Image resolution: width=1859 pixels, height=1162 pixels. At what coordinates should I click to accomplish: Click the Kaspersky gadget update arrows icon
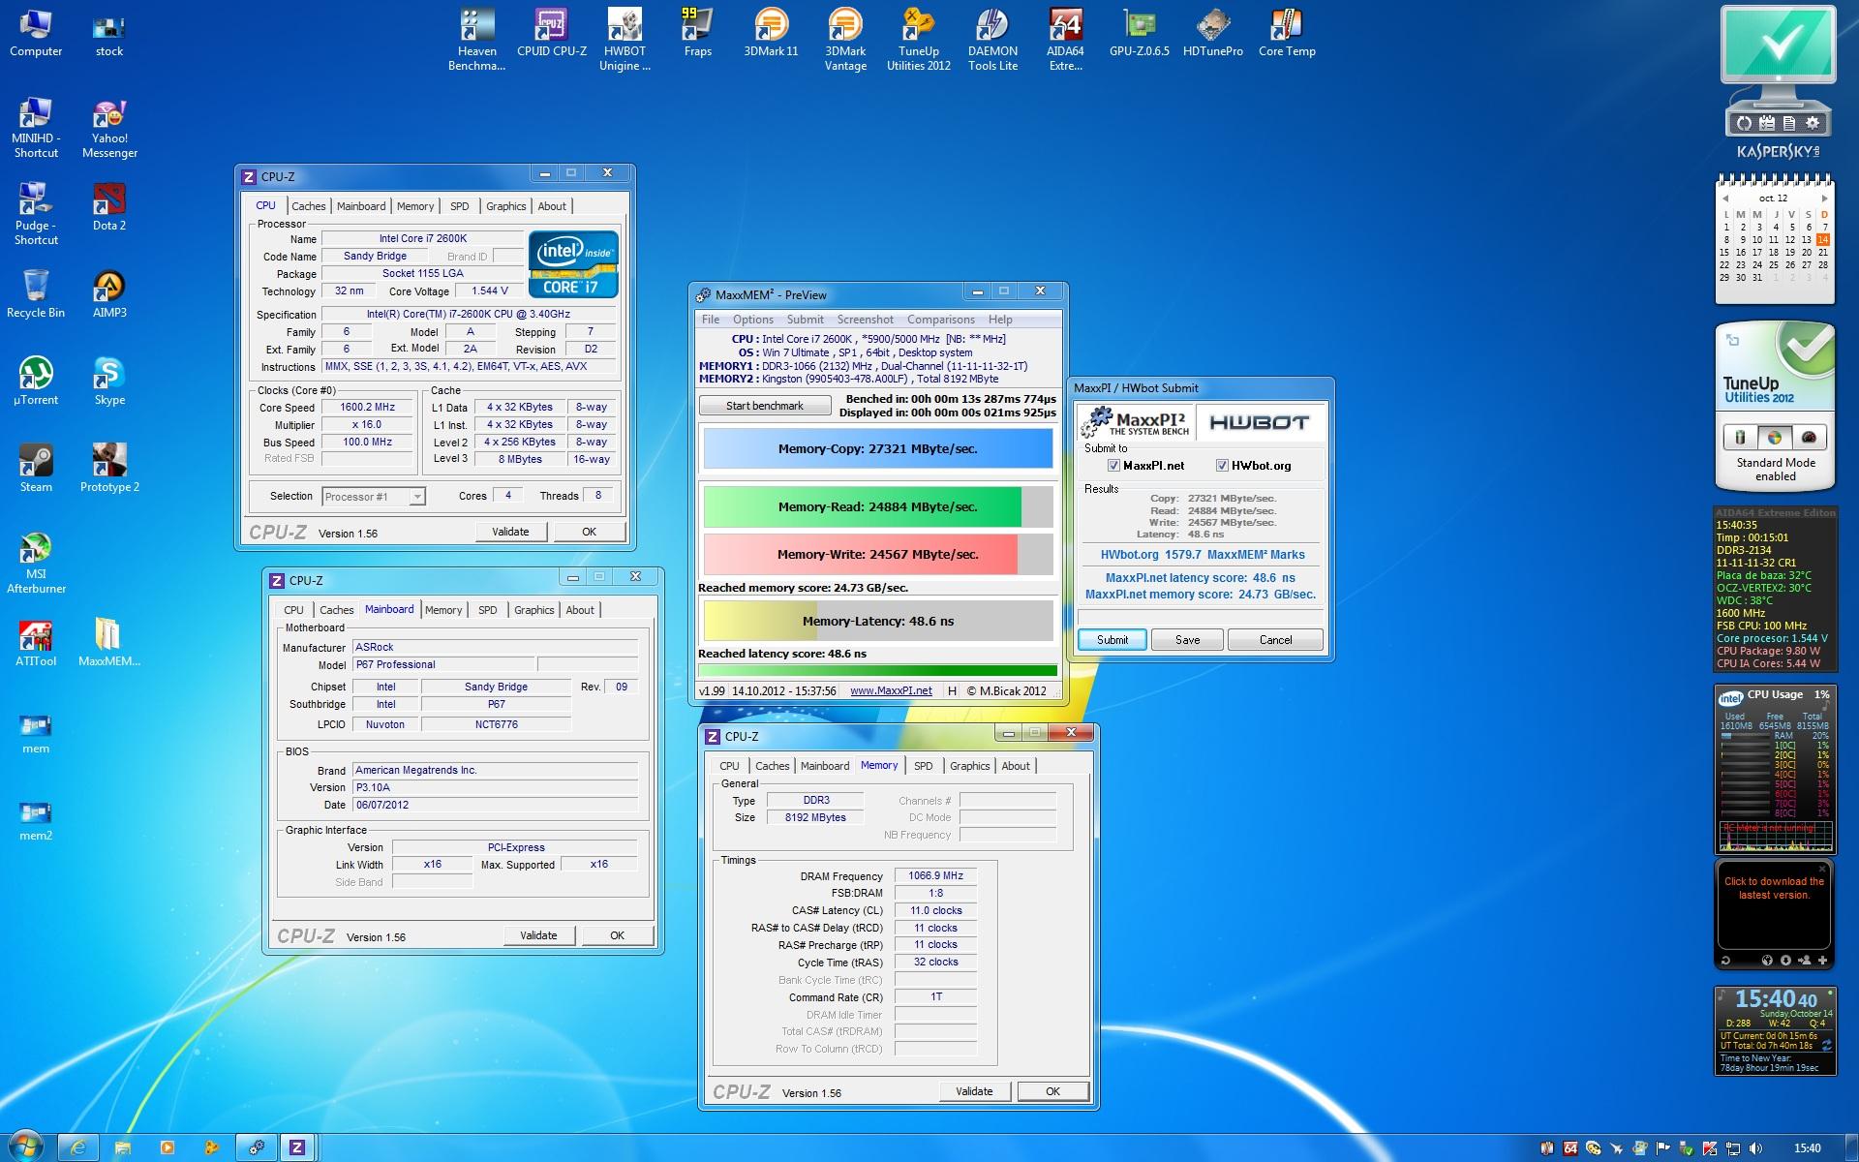[x=1744, y=123]
